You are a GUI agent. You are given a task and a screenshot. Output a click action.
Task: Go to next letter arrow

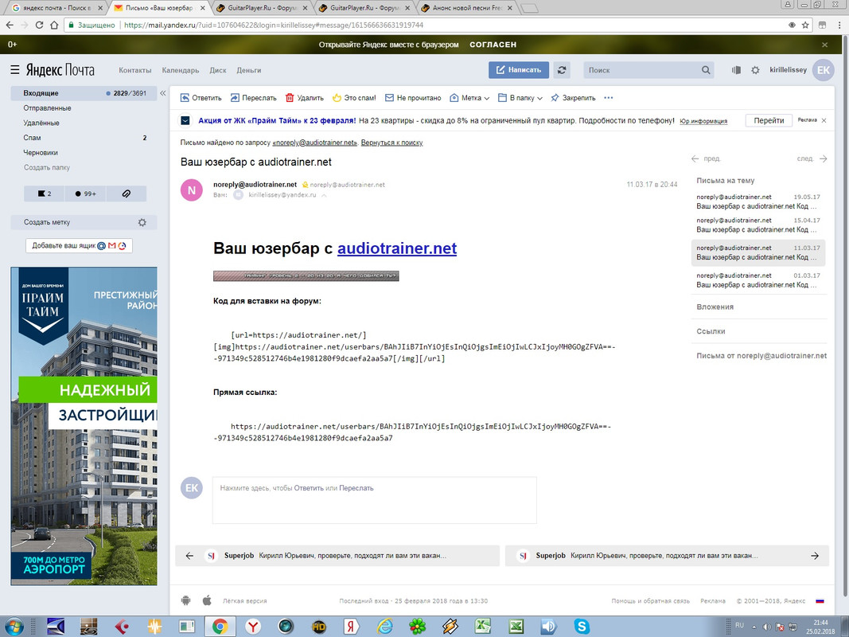pos(823,158)
